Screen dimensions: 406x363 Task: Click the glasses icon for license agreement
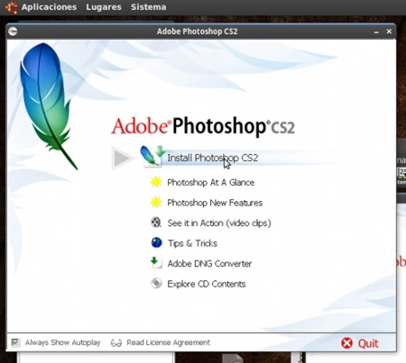116,342
